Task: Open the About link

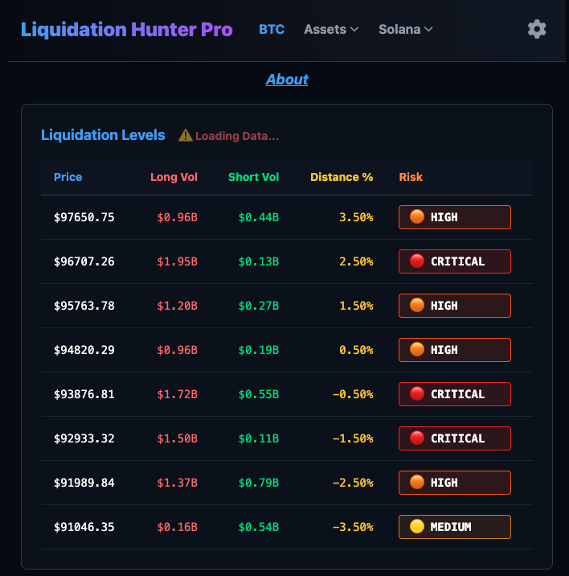Action: 287,80
